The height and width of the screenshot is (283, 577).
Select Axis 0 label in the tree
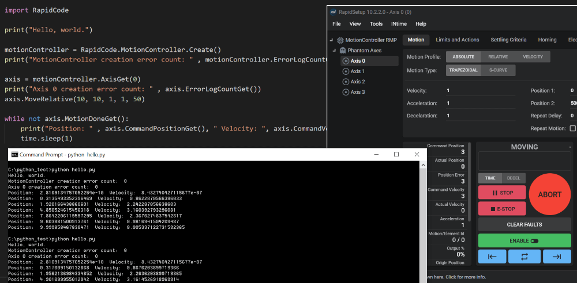pyautogui.click(x=358, y=61)
